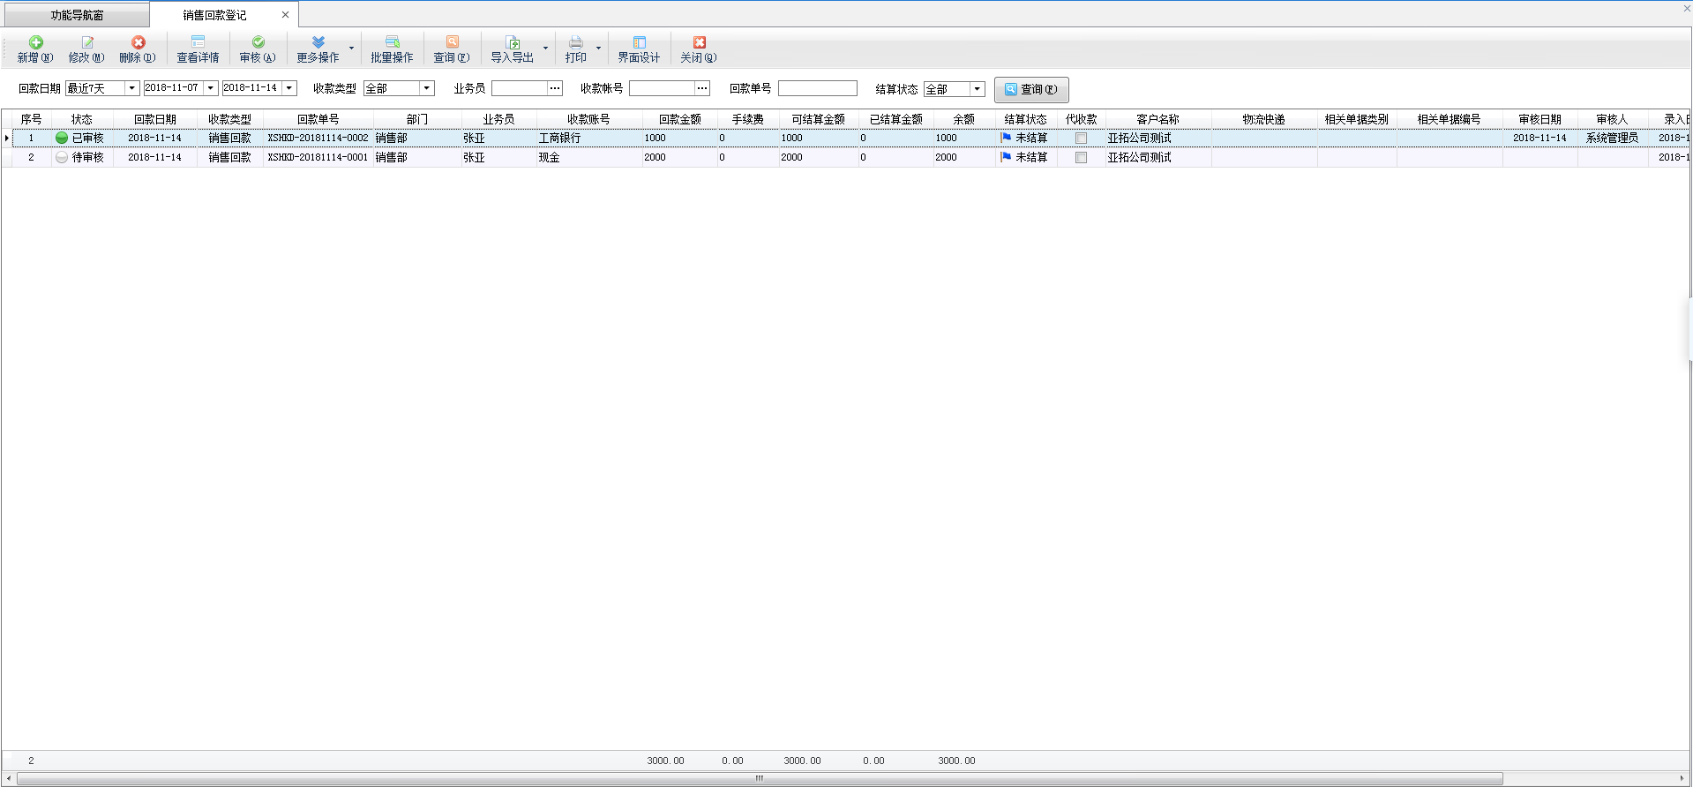Expand the 最近7天 date range dropdown
Viewport: 1693px width, 787px height.
tap(132, 88)
